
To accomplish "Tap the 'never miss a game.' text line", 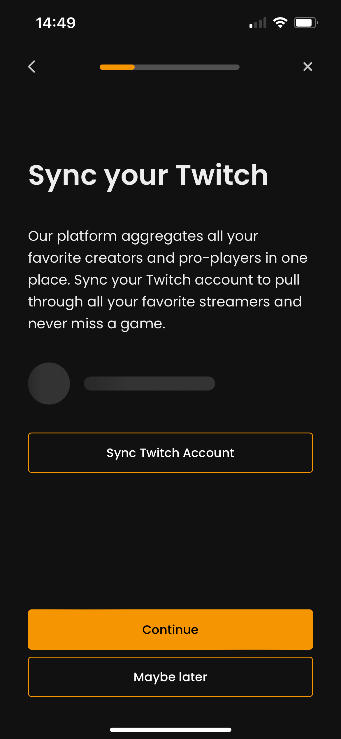I will point(97,324).
